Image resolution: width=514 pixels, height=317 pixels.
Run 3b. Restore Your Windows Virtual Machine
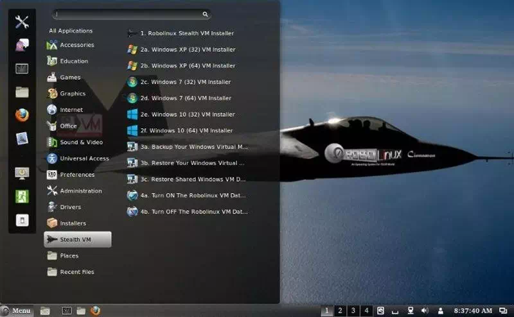click(186, 163)
